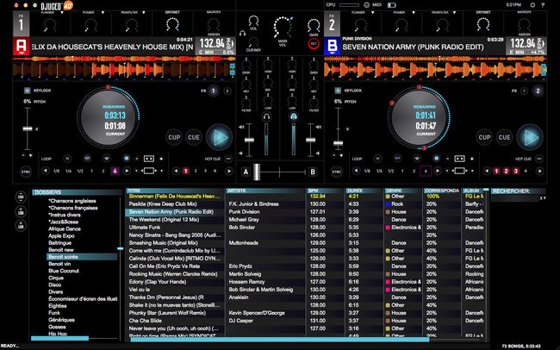Screen dimensions: 560x350
Task: Delete hot cue with minus on deck B
Action: click(x=539, y=159)
